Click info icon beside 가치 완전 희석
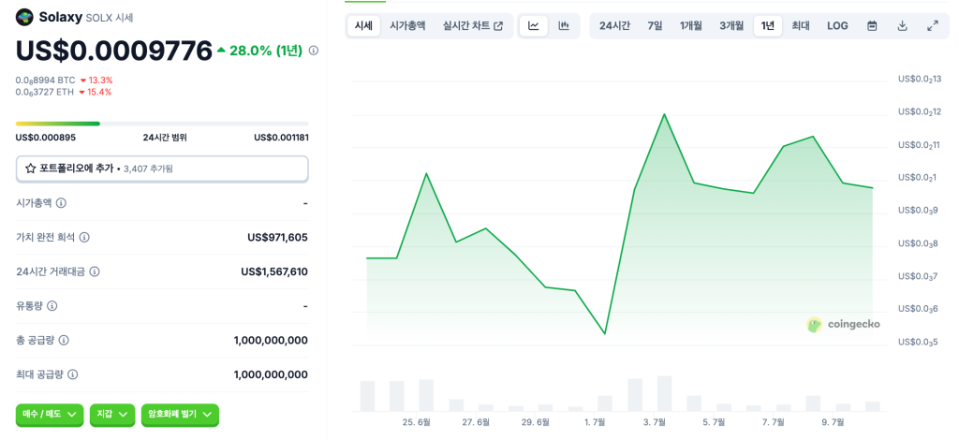 point(84,237)
